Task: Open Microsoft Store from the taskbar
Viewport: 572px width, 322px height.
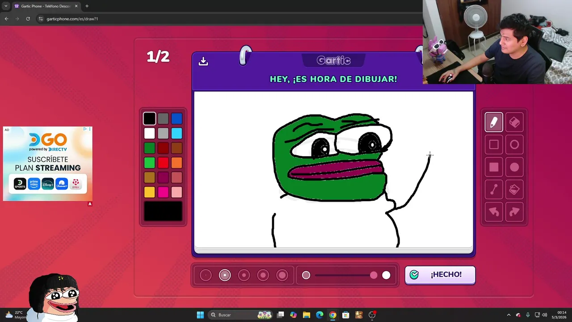Action: click(x=345, y=315)
